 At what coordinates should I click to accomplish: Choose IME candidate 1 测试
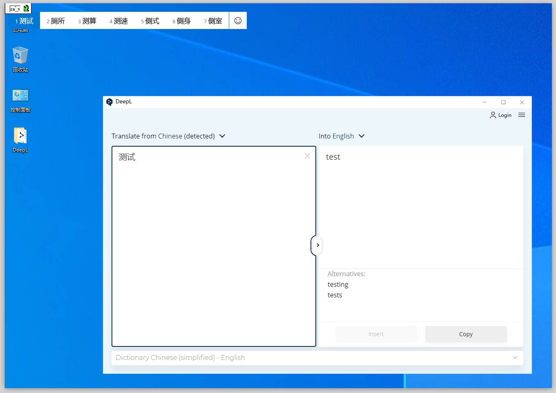(25, 21)
